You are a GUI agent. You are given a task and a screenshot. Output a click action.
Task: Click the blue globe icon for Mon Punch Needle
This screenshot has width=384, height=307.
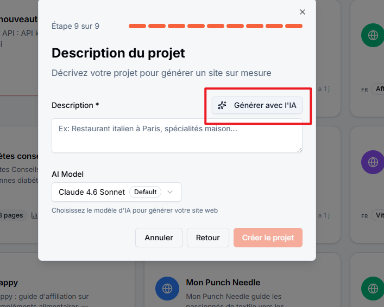[x=167, y=289]
